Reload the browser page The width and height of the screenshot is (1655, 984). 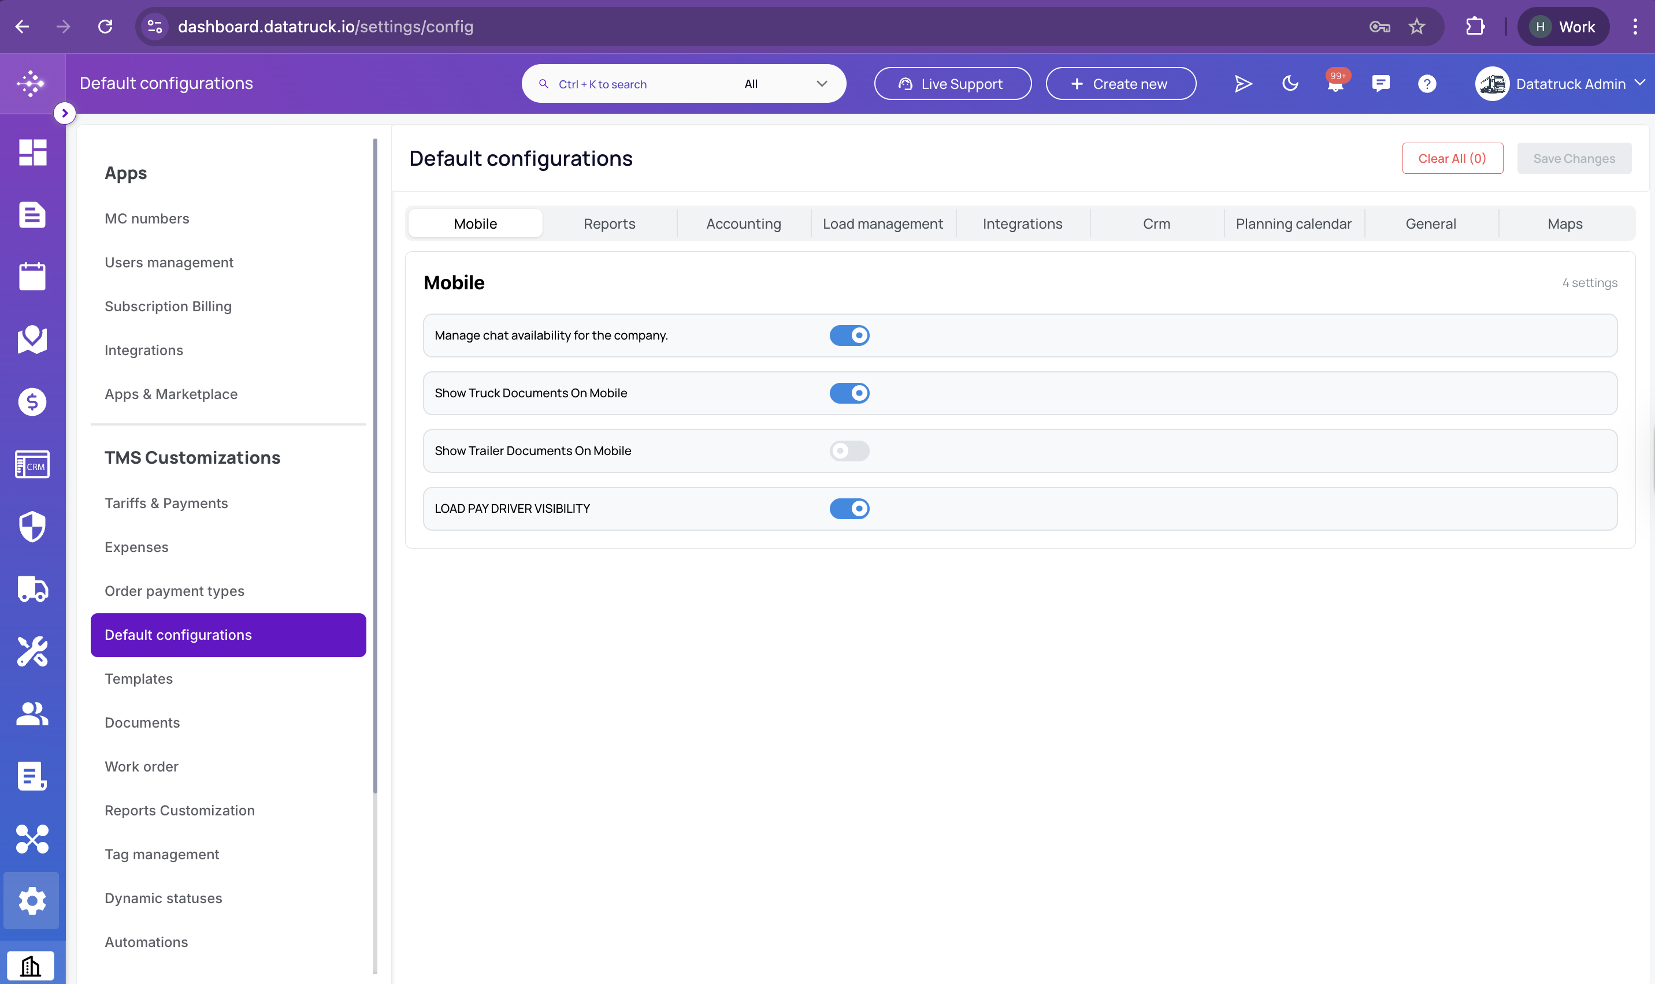point(106,27)
